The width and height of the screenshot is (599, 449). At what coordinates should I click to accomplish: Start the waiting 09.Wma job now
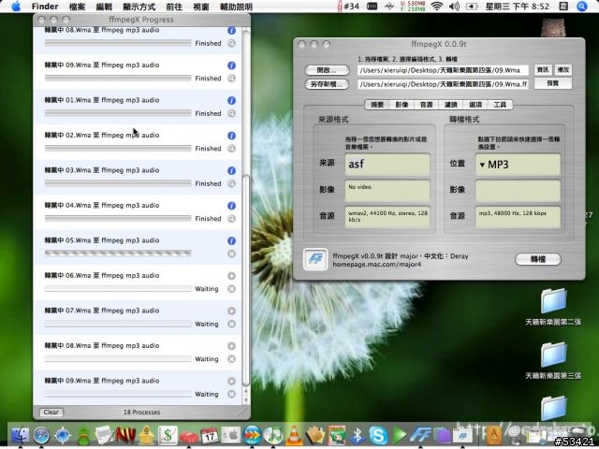click(x=231, y=382)
